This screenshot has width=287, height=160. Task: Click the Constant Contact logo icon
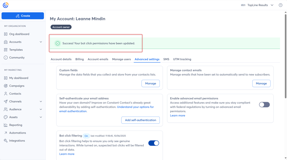6,5
